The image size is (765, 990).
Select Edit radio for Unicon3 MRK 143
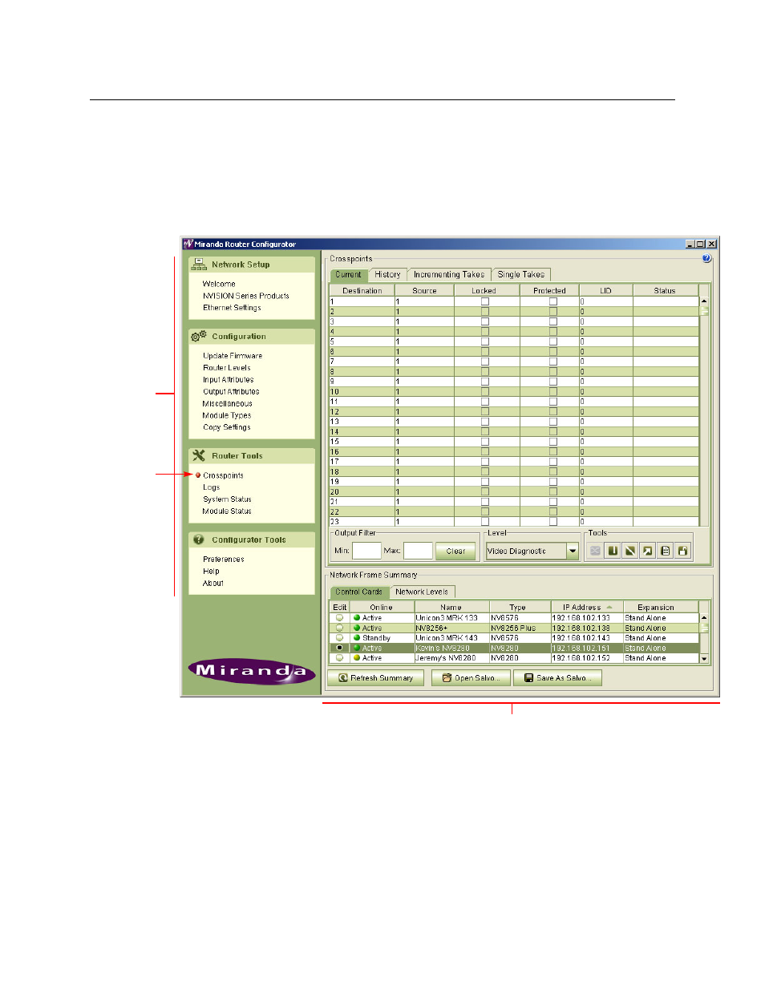(x=339, y=637)
